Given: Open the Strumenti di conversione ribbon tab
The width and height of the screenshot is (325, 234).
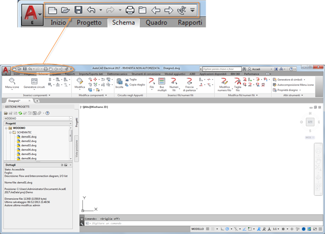Looking at the screenshot, I should tap(146, 74).
